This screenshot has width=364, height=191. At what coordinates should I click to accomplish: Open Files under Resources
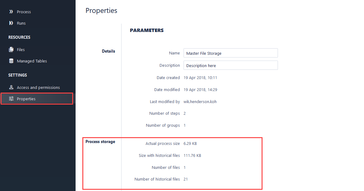tap(21, 50)
